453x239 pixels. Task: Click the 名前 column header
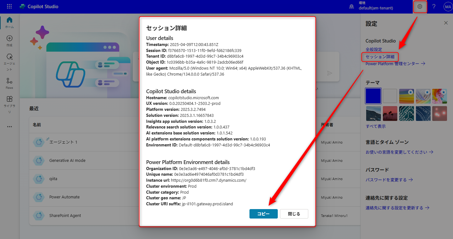point(37,125)
